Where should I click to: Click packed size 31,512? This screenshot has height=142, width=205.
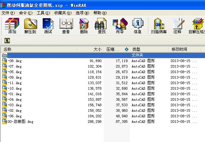pos(122,83)
